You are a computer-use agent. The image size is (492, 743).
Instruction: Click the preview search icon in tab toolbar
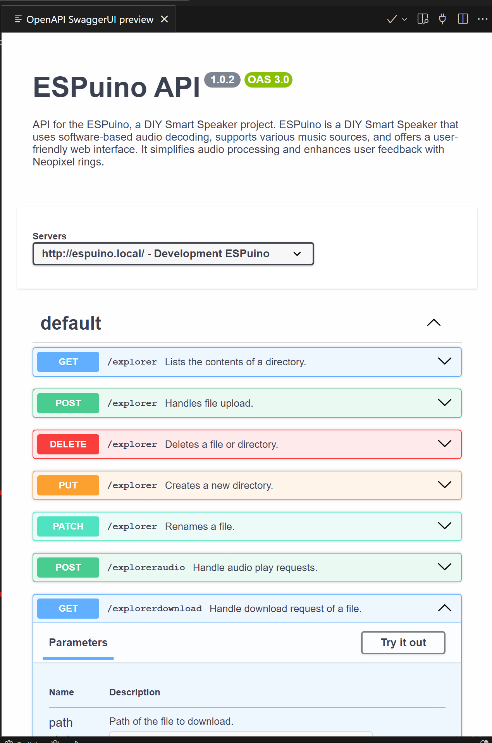(423, 19)
